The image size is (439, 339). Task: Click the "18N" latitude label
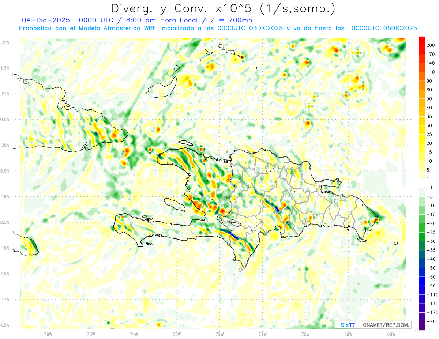point(5,248)
